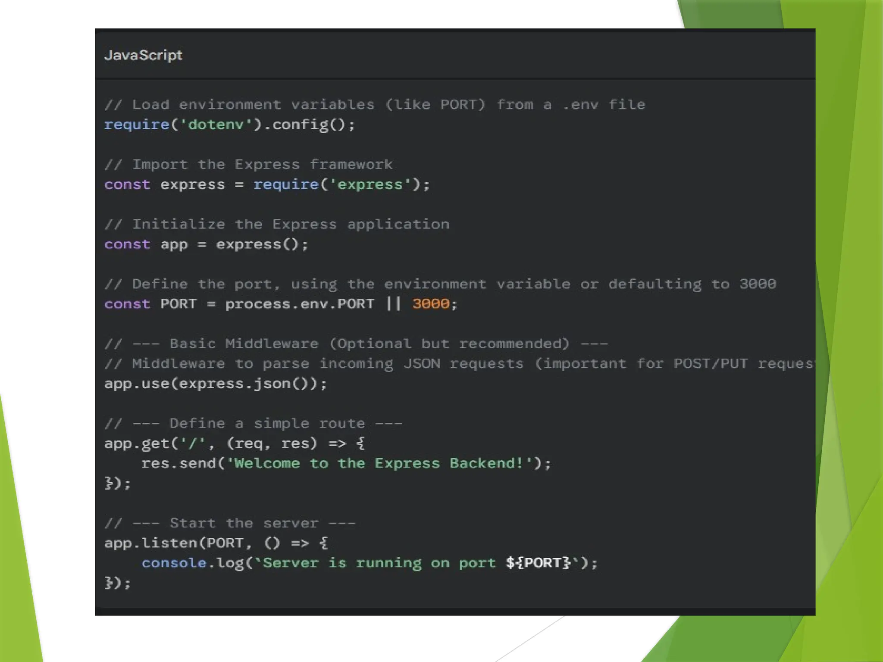Click the app.get('/') route line
The width and height of the screenshot is (883, 662).
click(x=234, y=443)
